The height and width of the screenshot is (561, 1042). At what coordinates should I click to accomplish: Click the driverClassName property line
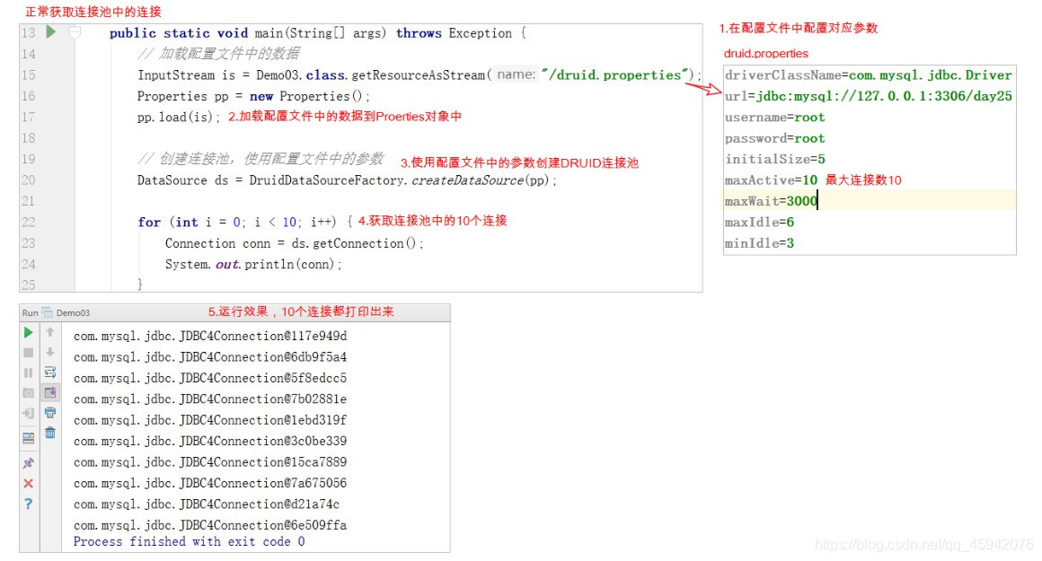coord(869,75)
